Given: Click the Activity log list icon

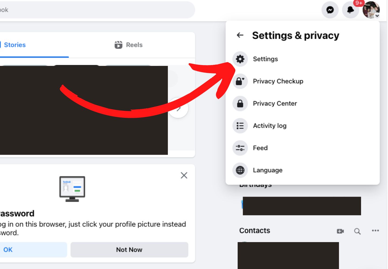Looking at the screenshot, I should (x=240, y=126).
